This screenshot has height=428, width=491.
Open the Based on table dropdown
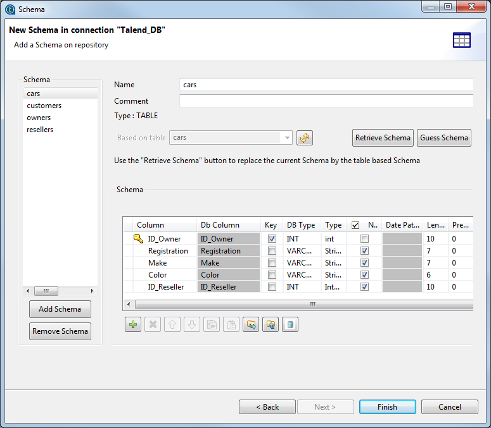[x=287, y=138]
